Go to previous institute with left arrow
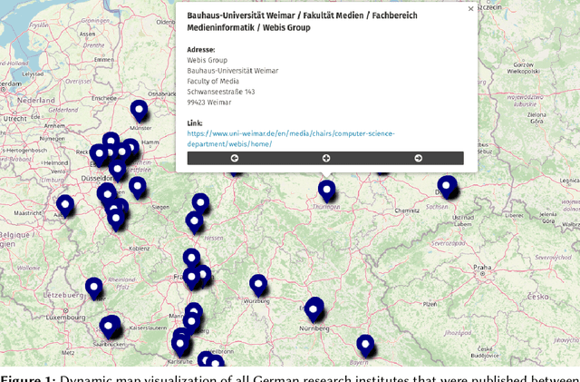The image size is (580, 382). (x=234, y=158)
